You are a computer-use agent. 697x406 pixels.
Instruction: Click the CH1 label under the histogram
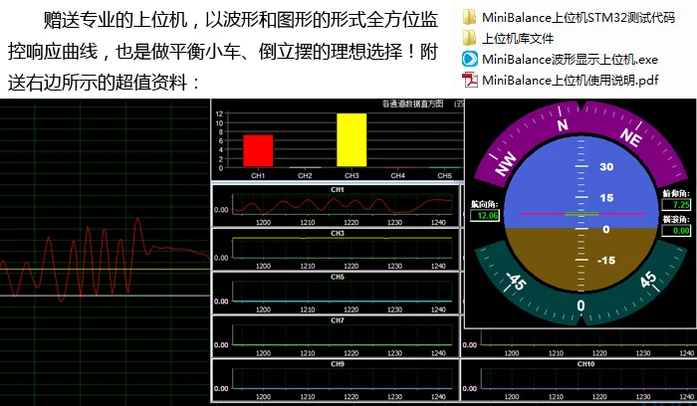click(x=258, y=175)
